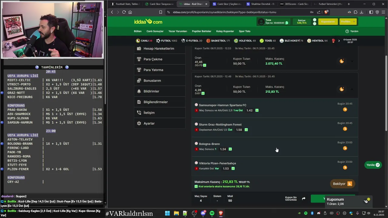The height and width of the screenshot is (218, 388).
Task: Open File Explorer from the taskbar
Action: 176,213
